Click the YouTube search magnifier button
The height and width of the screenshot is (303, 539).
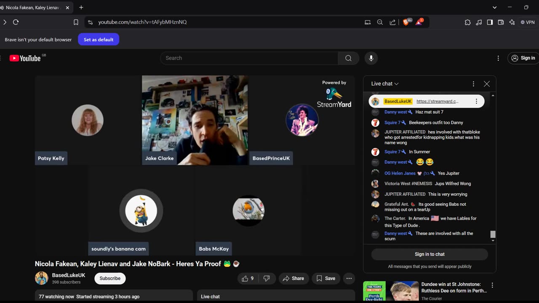[x=348, y=58]
